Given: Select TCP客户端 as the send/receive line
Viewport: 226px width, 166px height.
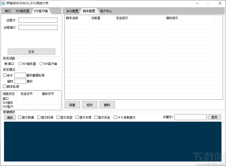Looking at the screenshot, I should [x=41, y=64].
